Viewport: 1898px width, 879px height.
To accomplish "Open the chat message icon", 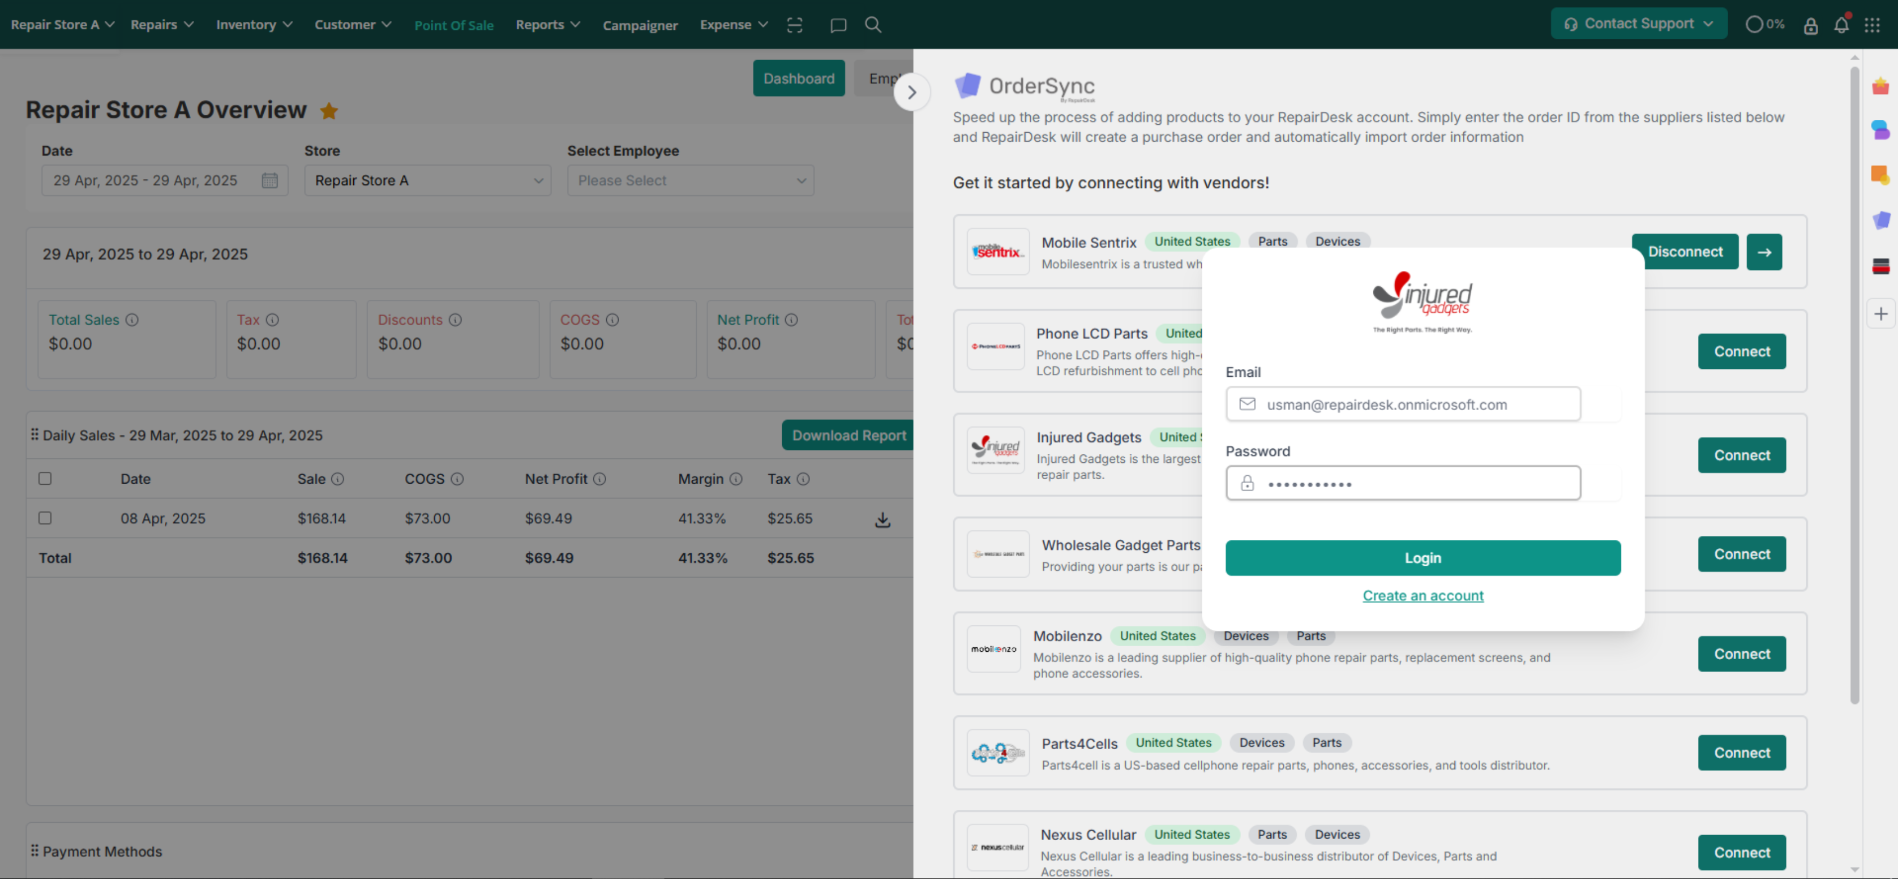I will (838, 25).
